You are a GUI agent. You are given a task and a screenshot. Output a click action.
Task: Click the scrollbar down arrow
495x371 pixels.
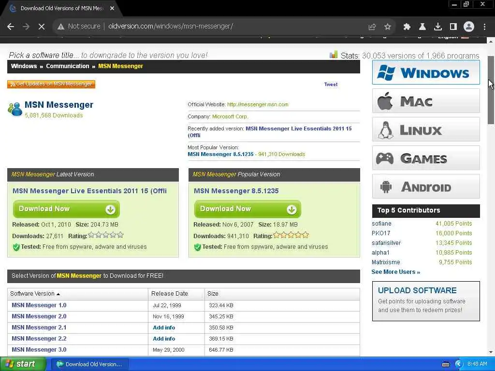click(491, 352)
